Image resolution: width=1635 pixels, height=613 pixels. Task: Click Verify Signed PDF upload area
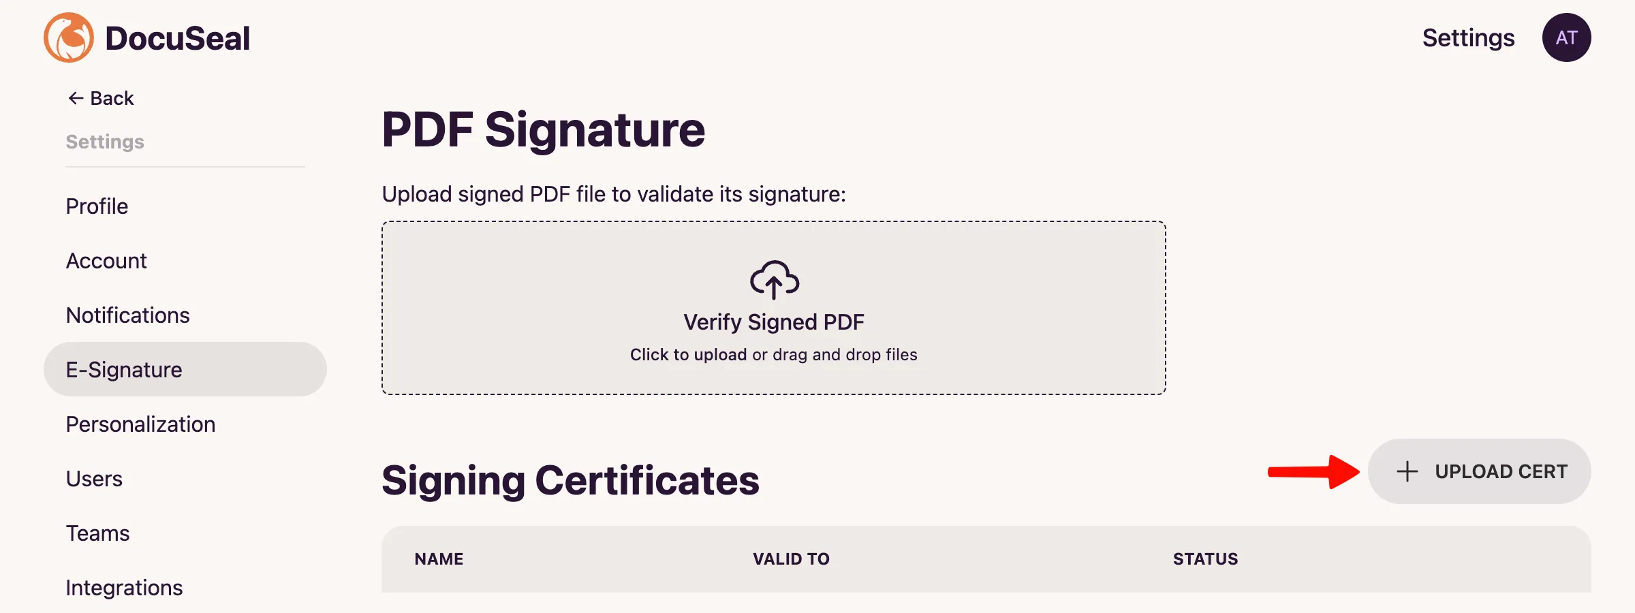tap(773, 306)
